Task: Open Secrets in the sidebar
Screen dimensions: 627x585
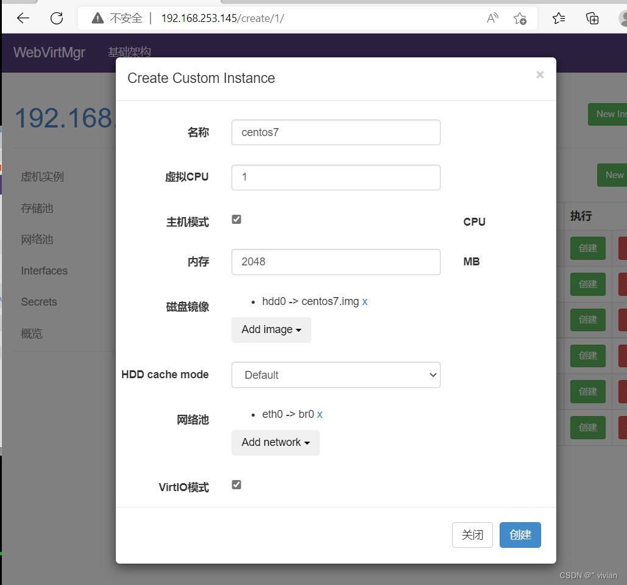Action: pos(39,302)
